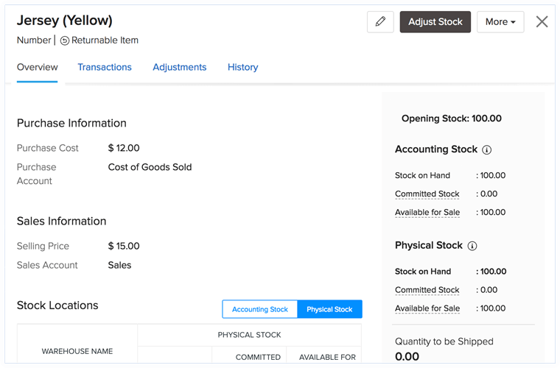
Task: Click Committed Stock under Accounting Stock
Action: (x=427, y=194)
